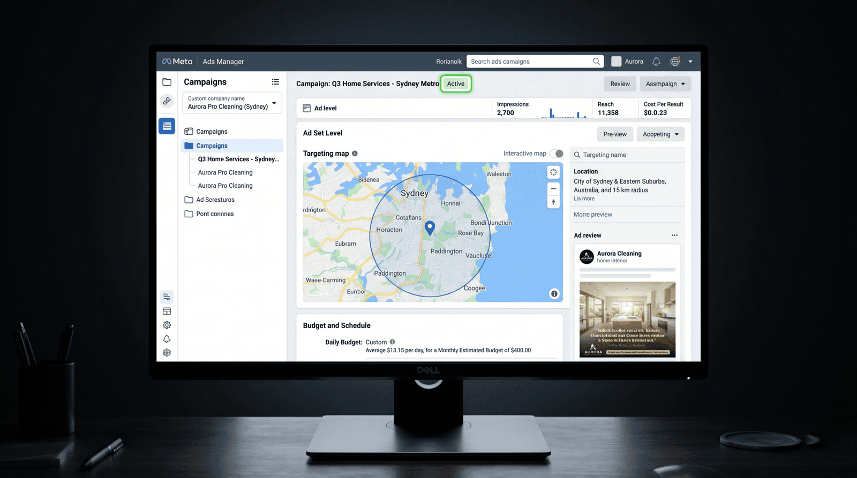Select the highlighted blue list icon in rail
Screen dimensions: 857x478
click(167, 126)
